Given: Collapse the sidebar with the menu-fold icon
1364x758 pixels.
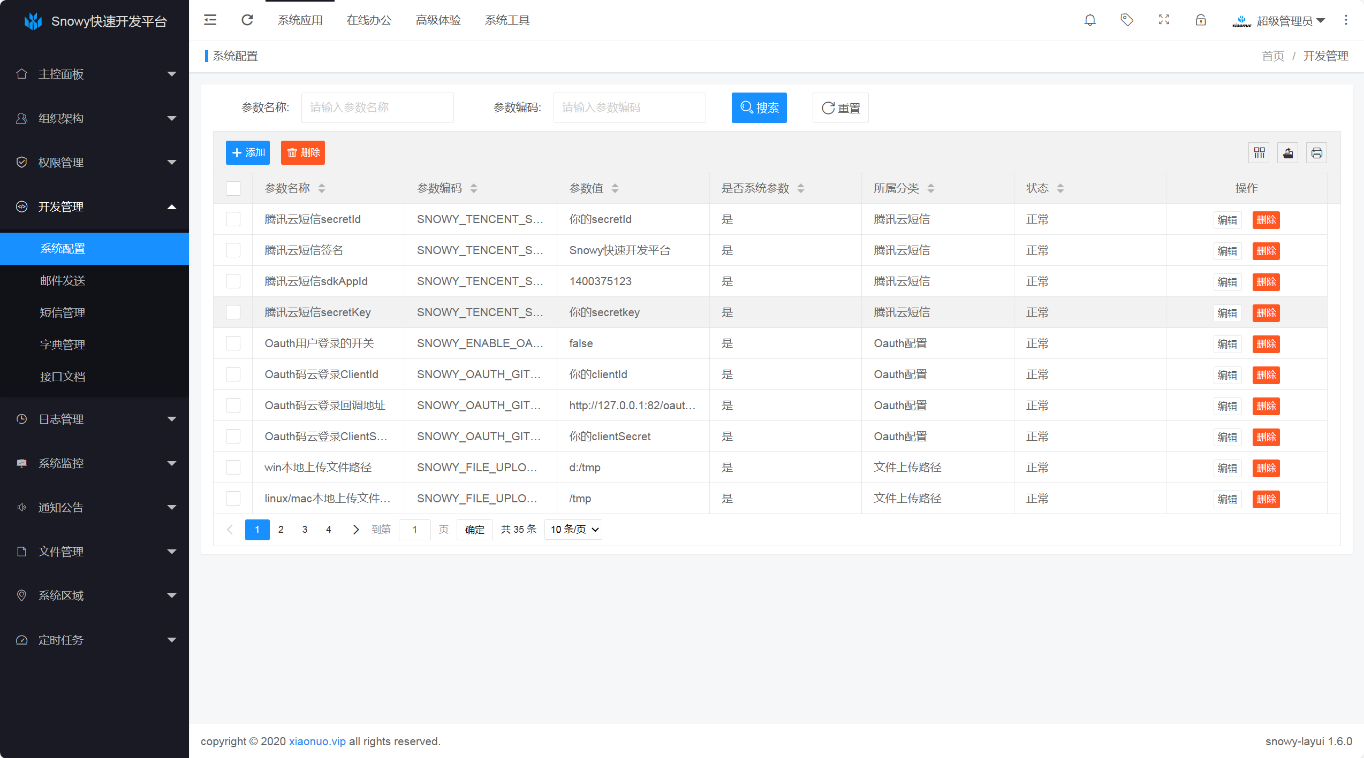Looking at the screenshot, I should [x=210, y=20].
